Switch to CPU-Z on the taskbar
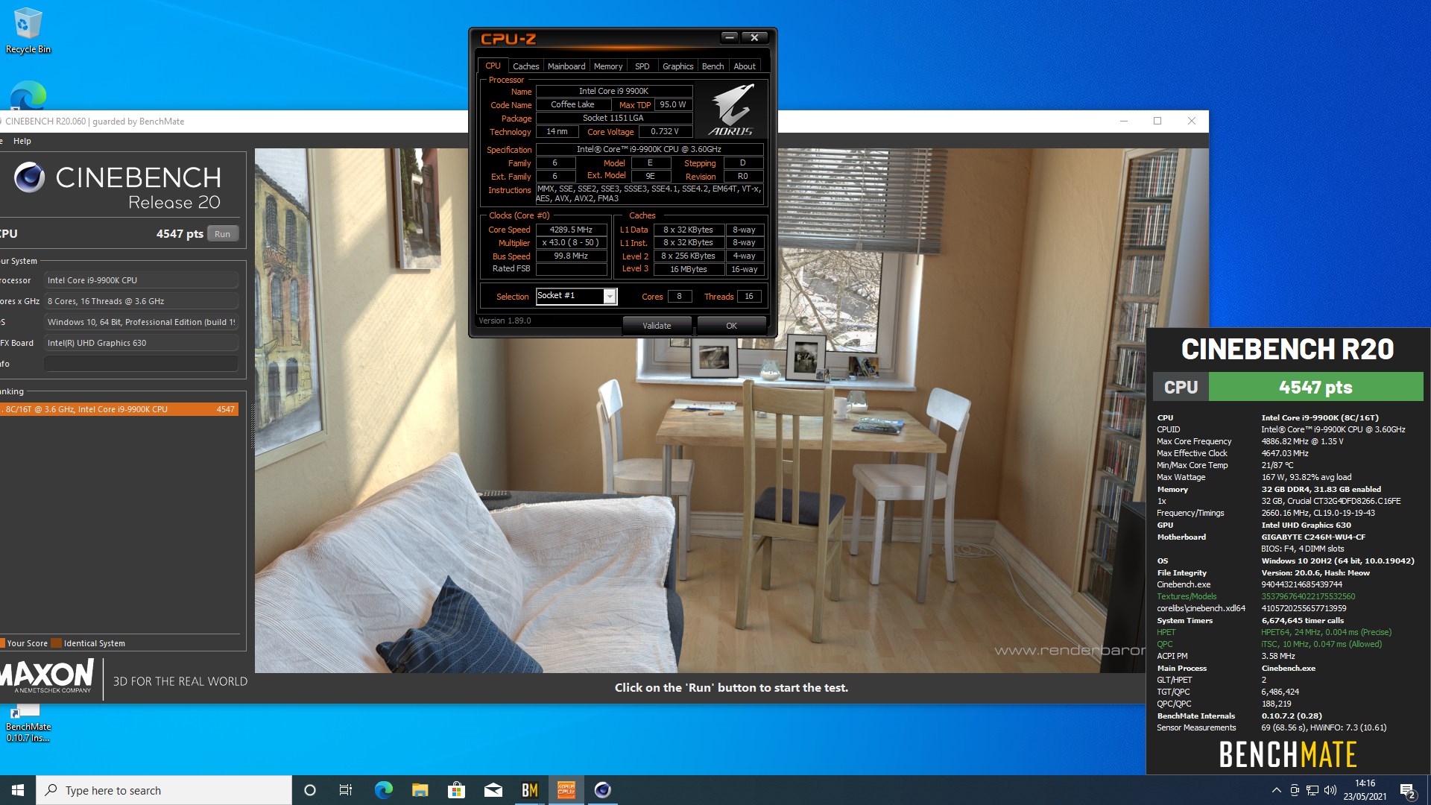 pyautogui.click(x=566, y=790)
